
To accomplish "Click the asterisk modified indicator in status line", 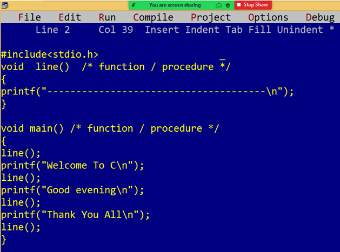I will pyautogui.click(x=331, y=29).
